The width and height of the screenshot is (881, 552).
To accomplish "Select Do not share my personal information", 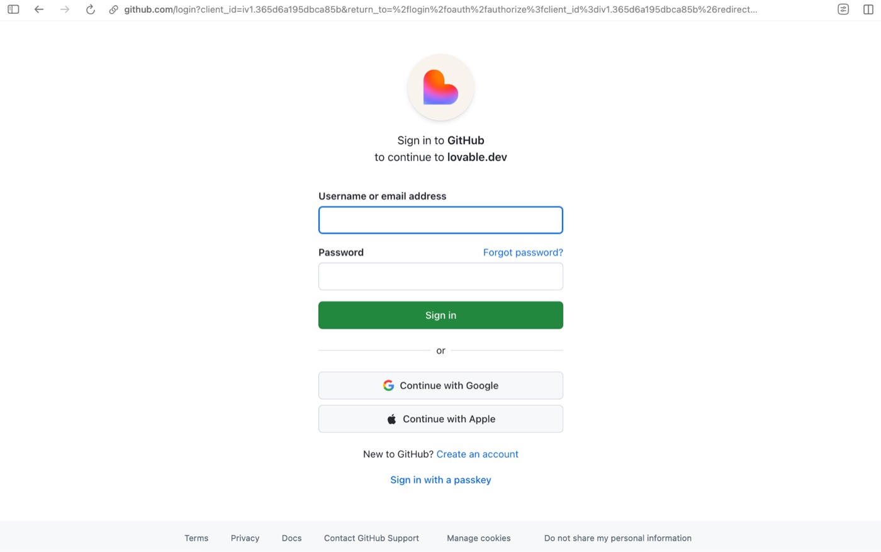I will [618, 538].
